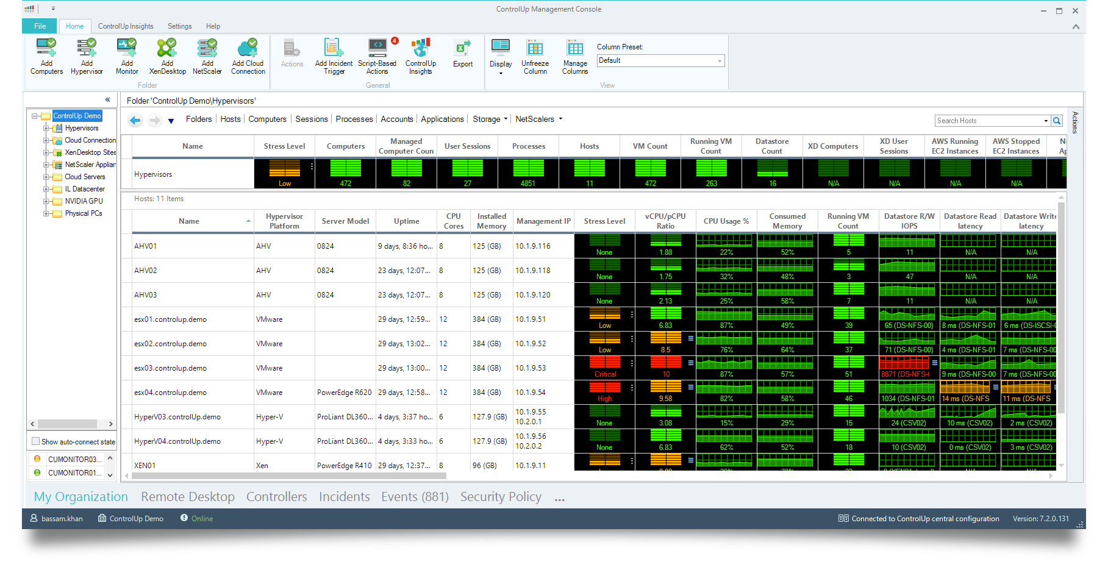The width and height of the screenshot is (1108, 573).
Task: Open the navigation history dropdown arrow
Action: click(x=171, y=121)
